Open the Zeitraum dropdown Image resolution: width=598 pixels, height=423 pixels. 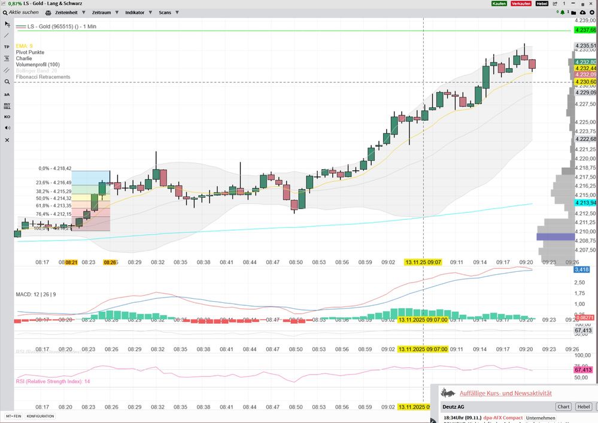coord(105,12)
